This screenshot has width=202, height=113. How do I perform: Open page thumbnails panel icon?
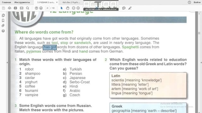point(3,15)
